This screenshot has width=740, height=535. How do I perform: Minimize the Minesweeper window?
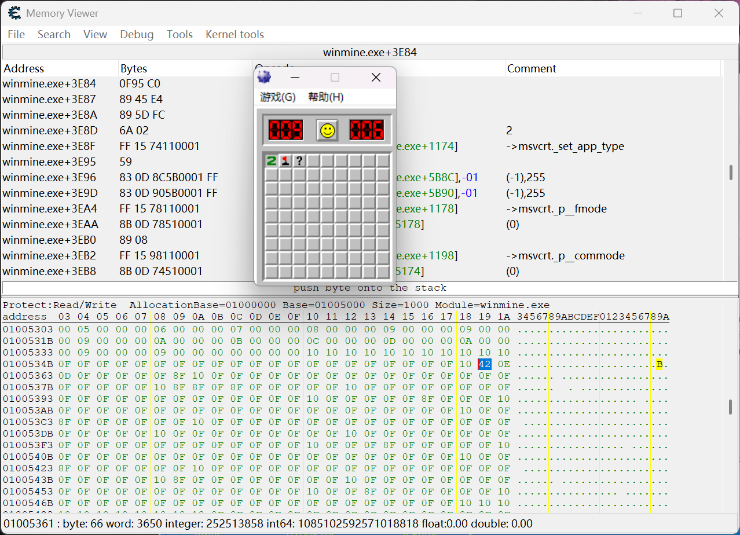(295, 78)
